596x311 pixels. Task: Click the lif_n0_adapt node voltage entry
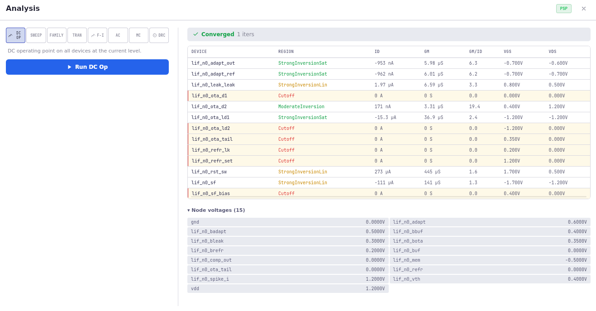490,222
